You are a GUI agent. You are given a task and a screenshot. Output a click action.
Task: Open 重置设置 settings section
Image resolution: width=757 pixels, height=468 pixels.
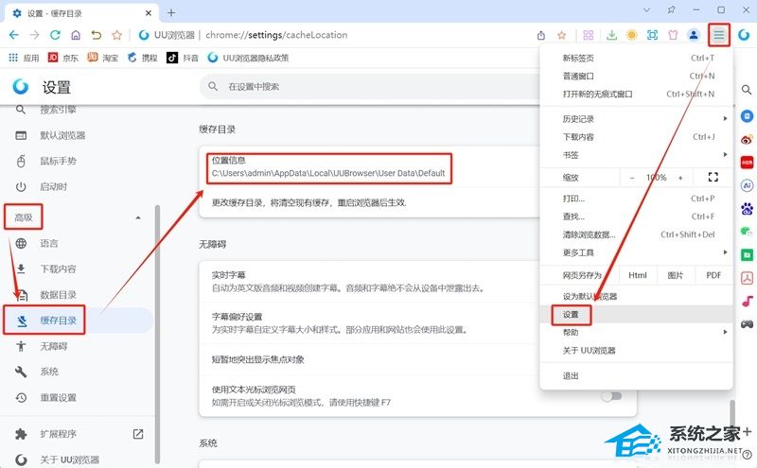pos(78,397)
